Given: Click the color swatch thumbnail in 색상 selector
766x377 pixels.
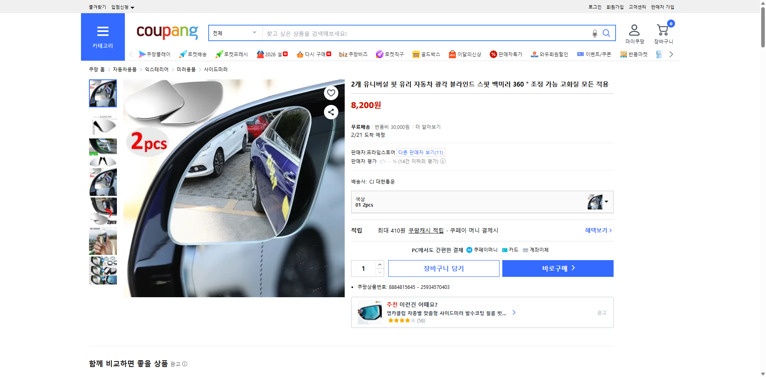Looking at the screenshot, I should 595,202.
